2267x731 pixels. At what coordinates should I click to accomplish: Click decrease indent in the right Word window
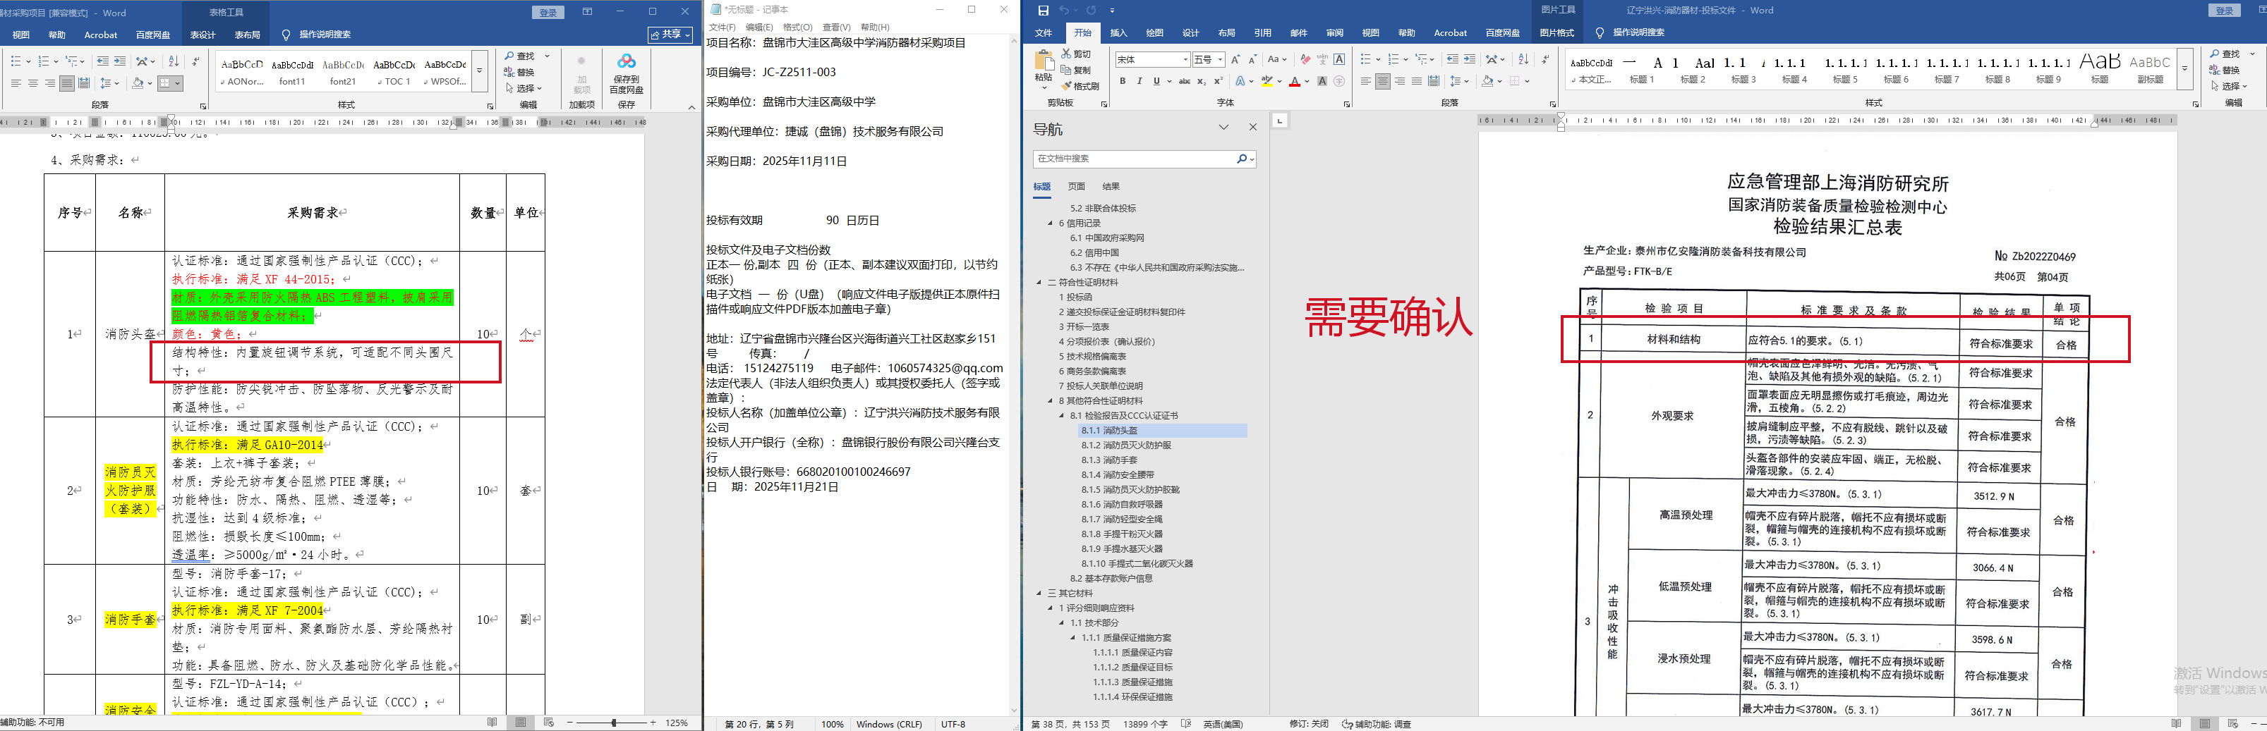[1452, 59]
